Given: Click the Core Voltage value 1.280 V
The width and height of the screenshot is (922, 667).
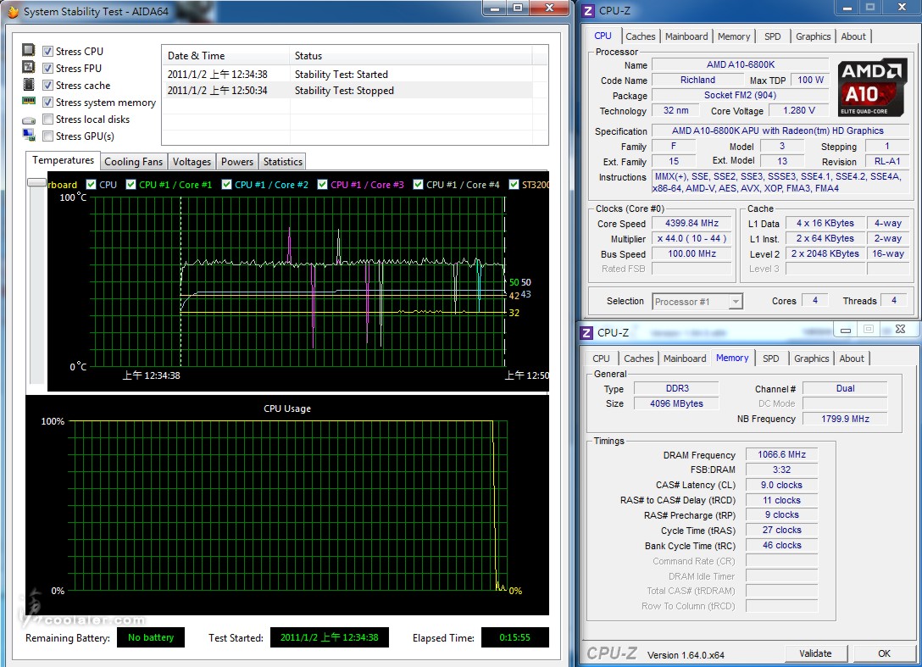Looking at the screenshot, I should (x=798, y=110).
